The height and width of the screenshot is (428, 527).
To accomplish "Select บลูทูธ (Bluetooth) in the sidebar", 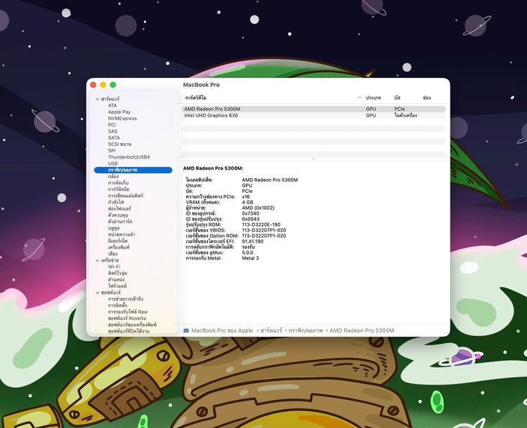I will (114, 228).
